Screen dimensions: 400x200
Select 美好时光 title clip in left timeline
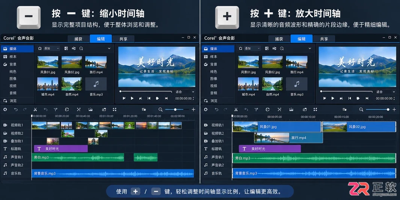pos(61,148)
